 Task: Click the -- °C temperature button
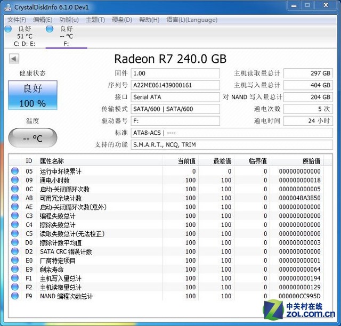click(x=33, y=137)
